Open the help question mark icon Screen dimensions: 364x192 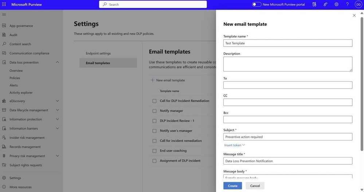[347, 4]
